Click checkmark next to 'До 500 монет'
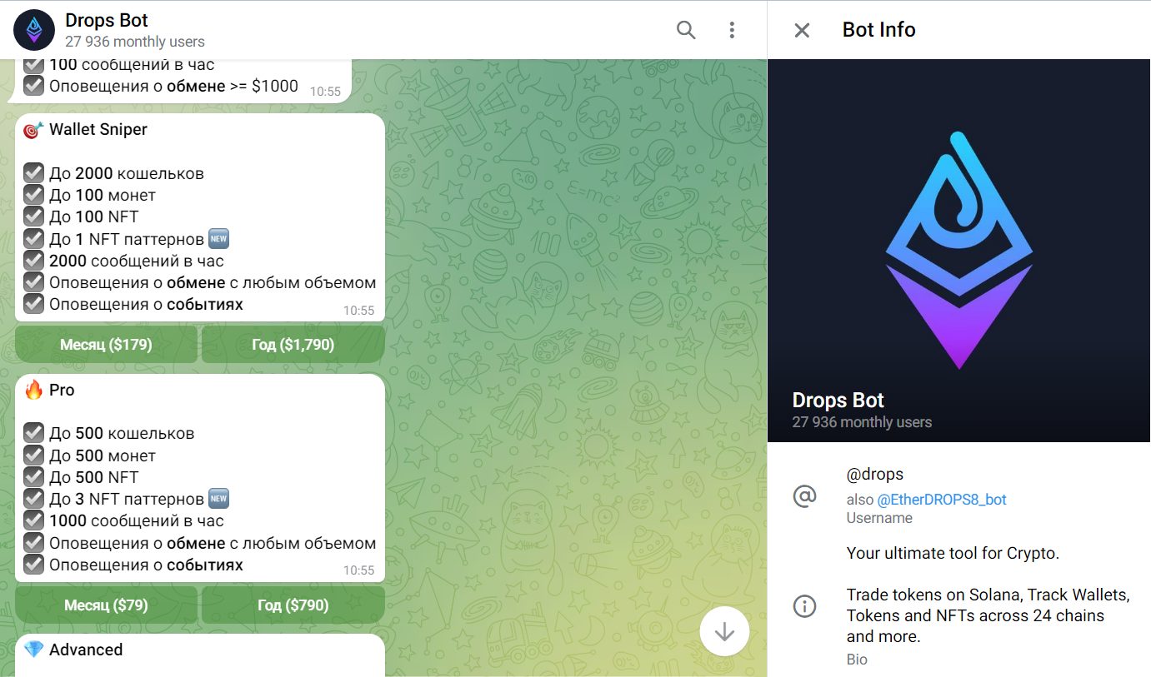1151x677 pixels. click(x=33, y=455)
